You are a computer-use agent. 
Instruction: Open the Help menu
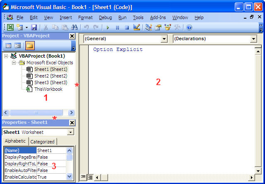(x=199, y=17)
